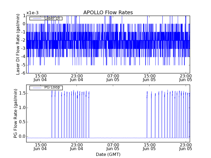
Task: Select the "PG Loop" legend label
Action: [52, 87]
